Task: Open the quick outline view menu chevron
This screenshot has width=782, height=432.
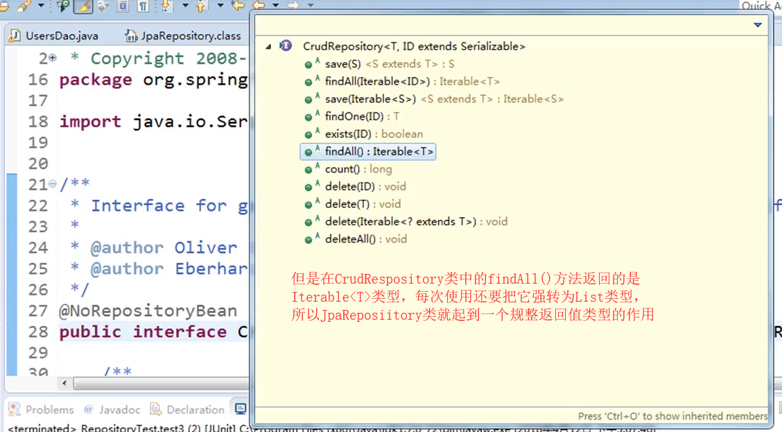Action: click(757, 24)
